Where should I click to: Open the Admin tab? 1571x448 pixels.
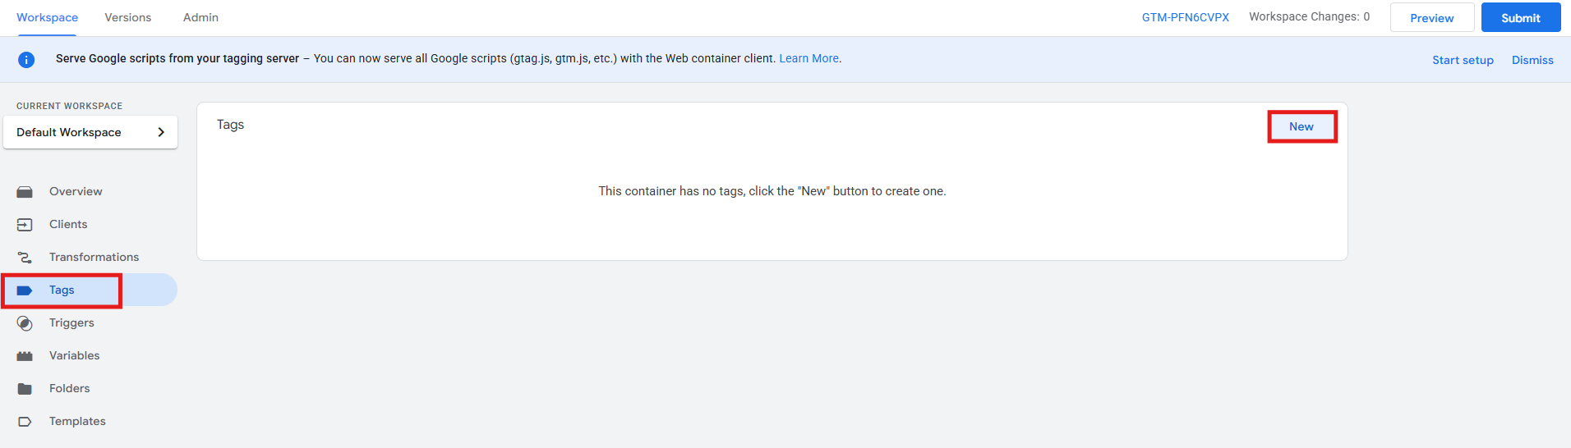tap(200, 17)
